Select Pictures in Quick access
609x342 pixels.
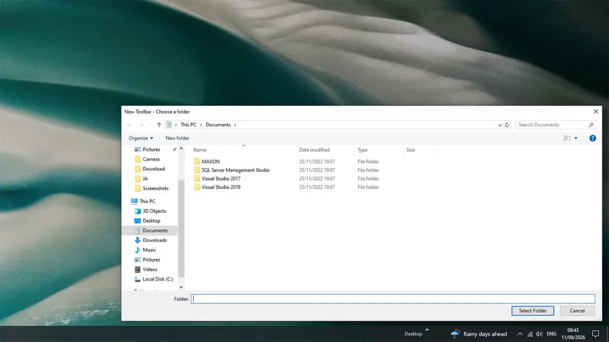pyautogui.click(x=151, y=149)
